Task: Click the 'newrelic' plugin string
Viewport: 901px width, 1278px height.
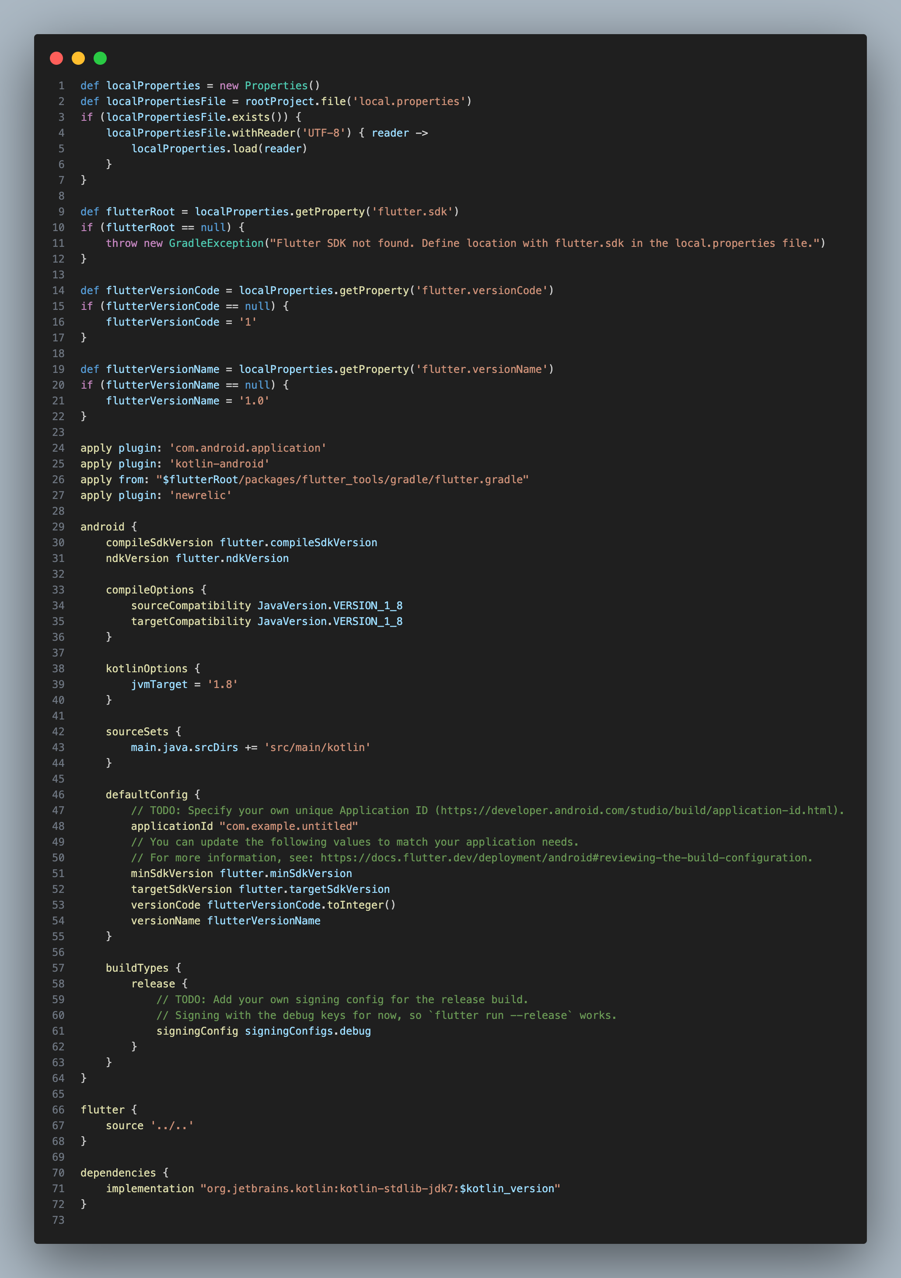Action: coord(200,495)
